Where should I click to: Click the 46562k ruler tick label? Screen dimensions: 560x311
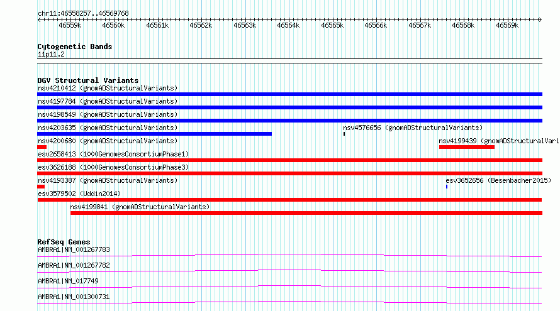[201, 25]
